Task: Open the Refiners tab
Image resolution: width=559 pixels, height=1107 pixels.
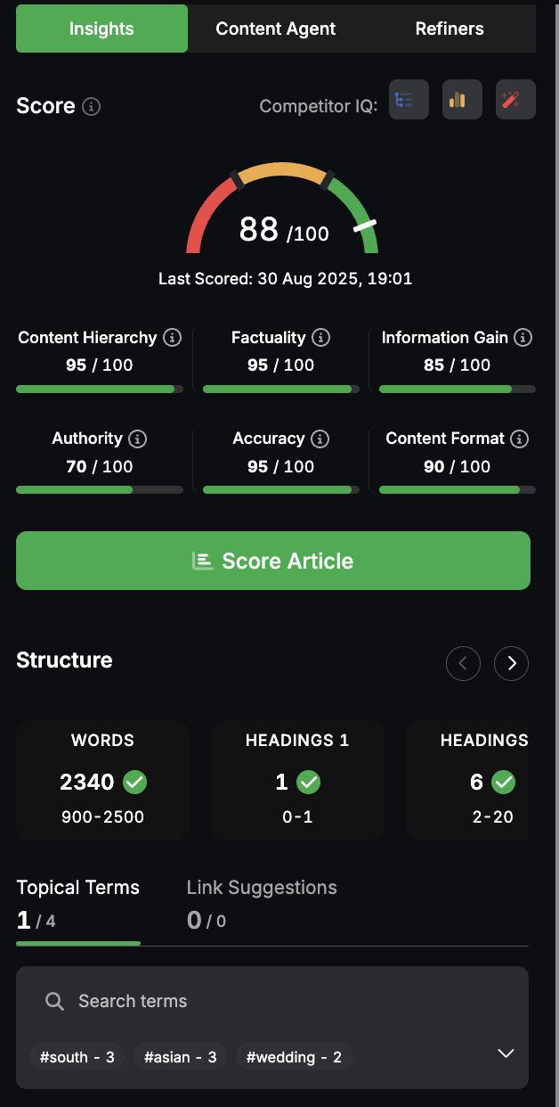Action: (450, 28)
